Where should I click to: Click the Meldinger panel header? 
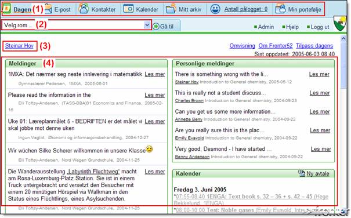[x=86, y=64]
